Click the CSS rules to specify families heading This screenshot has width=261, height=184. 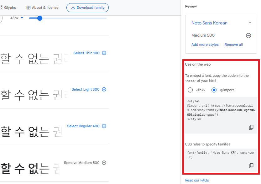207,144
